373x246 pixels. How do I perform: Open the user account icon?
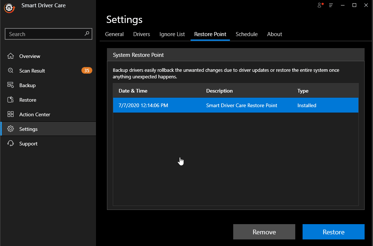[320, 5]
